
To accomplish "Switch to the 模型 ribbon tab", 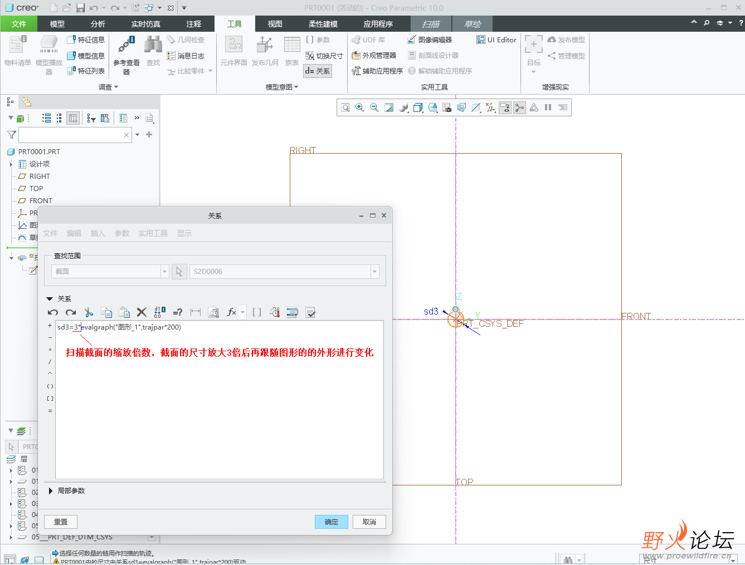I will coord(57,24).
